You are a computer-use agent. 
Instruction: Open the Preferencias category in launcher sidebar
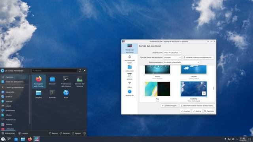15,120
